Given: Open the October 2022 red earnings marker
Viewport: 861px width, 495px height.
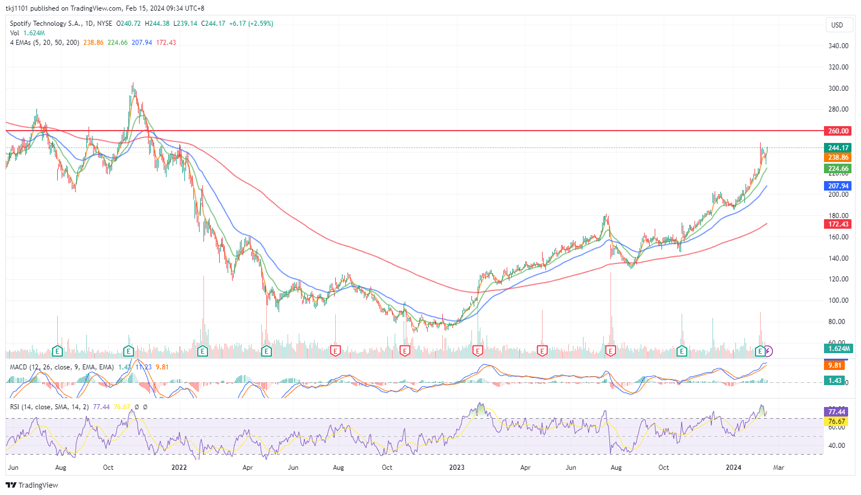Looking at the screenshot, I should 405,351.
